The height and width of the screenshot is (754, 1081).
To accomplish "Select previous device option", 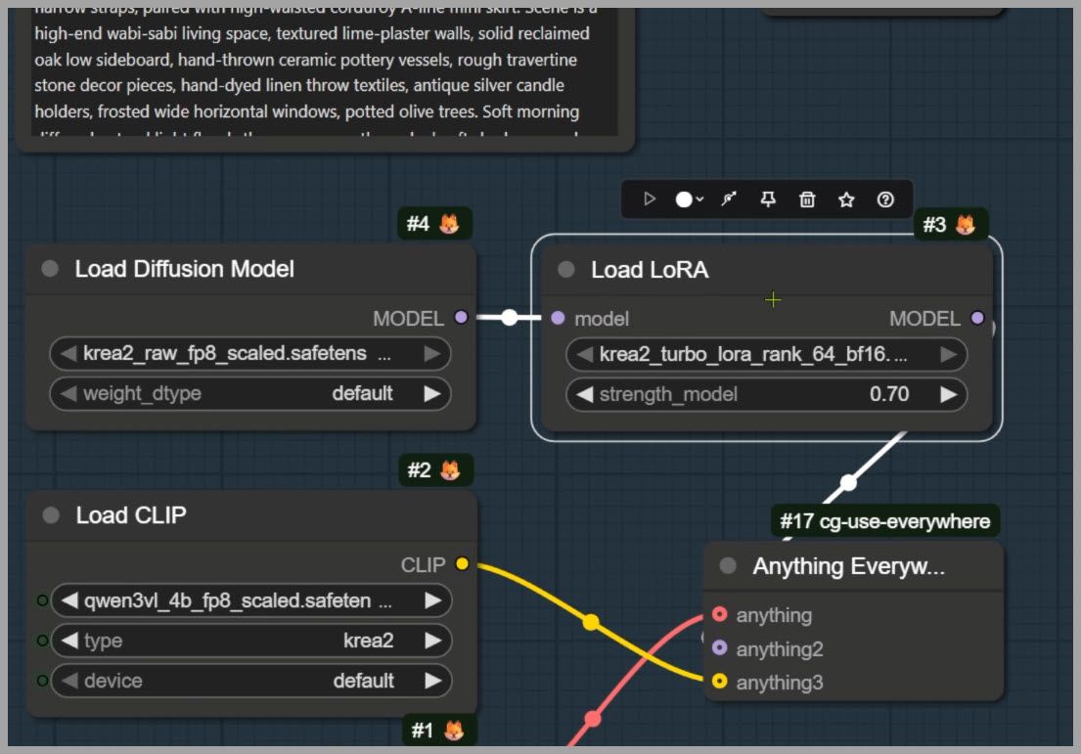I will tap(68, 681).
